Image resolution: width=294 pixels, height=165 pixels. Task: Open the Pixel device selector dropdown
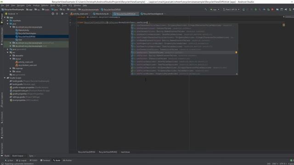click(x=231, y=9)
